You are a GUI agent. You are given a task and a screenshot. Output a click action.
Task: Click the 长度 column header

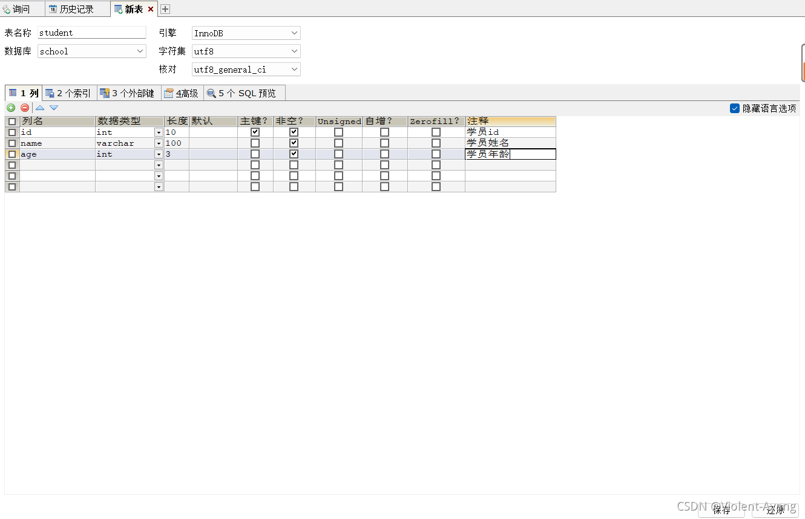(x=177, y=121)
